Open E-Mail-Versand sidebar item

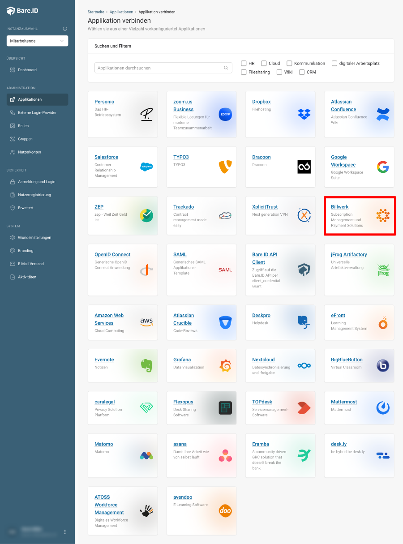(37, 264)
